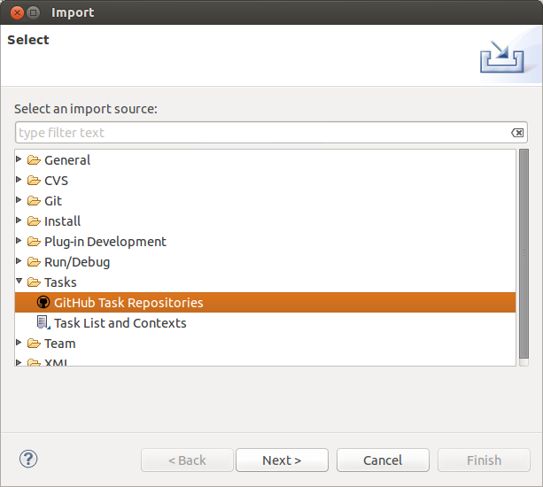Select the Team tree label

pyautogui.click(x=60, y=344)
